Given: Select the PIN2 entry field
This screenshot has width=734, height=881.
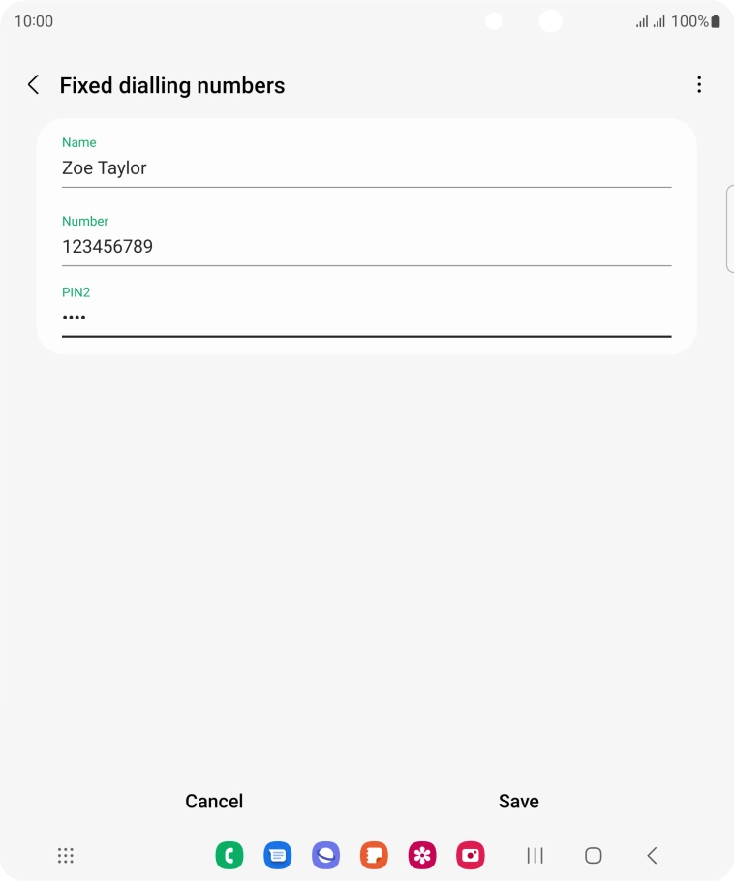Looking at the screenshot, I should tap(366, 318).
